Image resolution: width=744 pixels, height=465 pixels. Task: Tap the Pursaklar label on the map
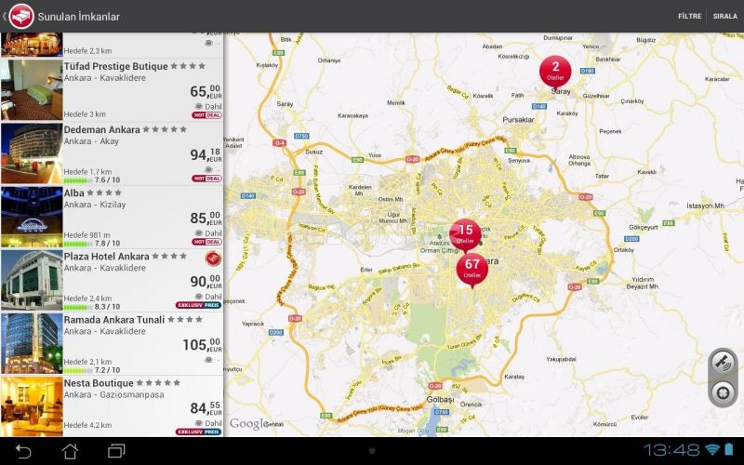tap(518, 120)
